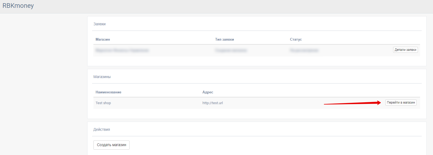Open request details with Детали заявки button
The height and width of the screenshot is (155, 433).
[405, 50]
